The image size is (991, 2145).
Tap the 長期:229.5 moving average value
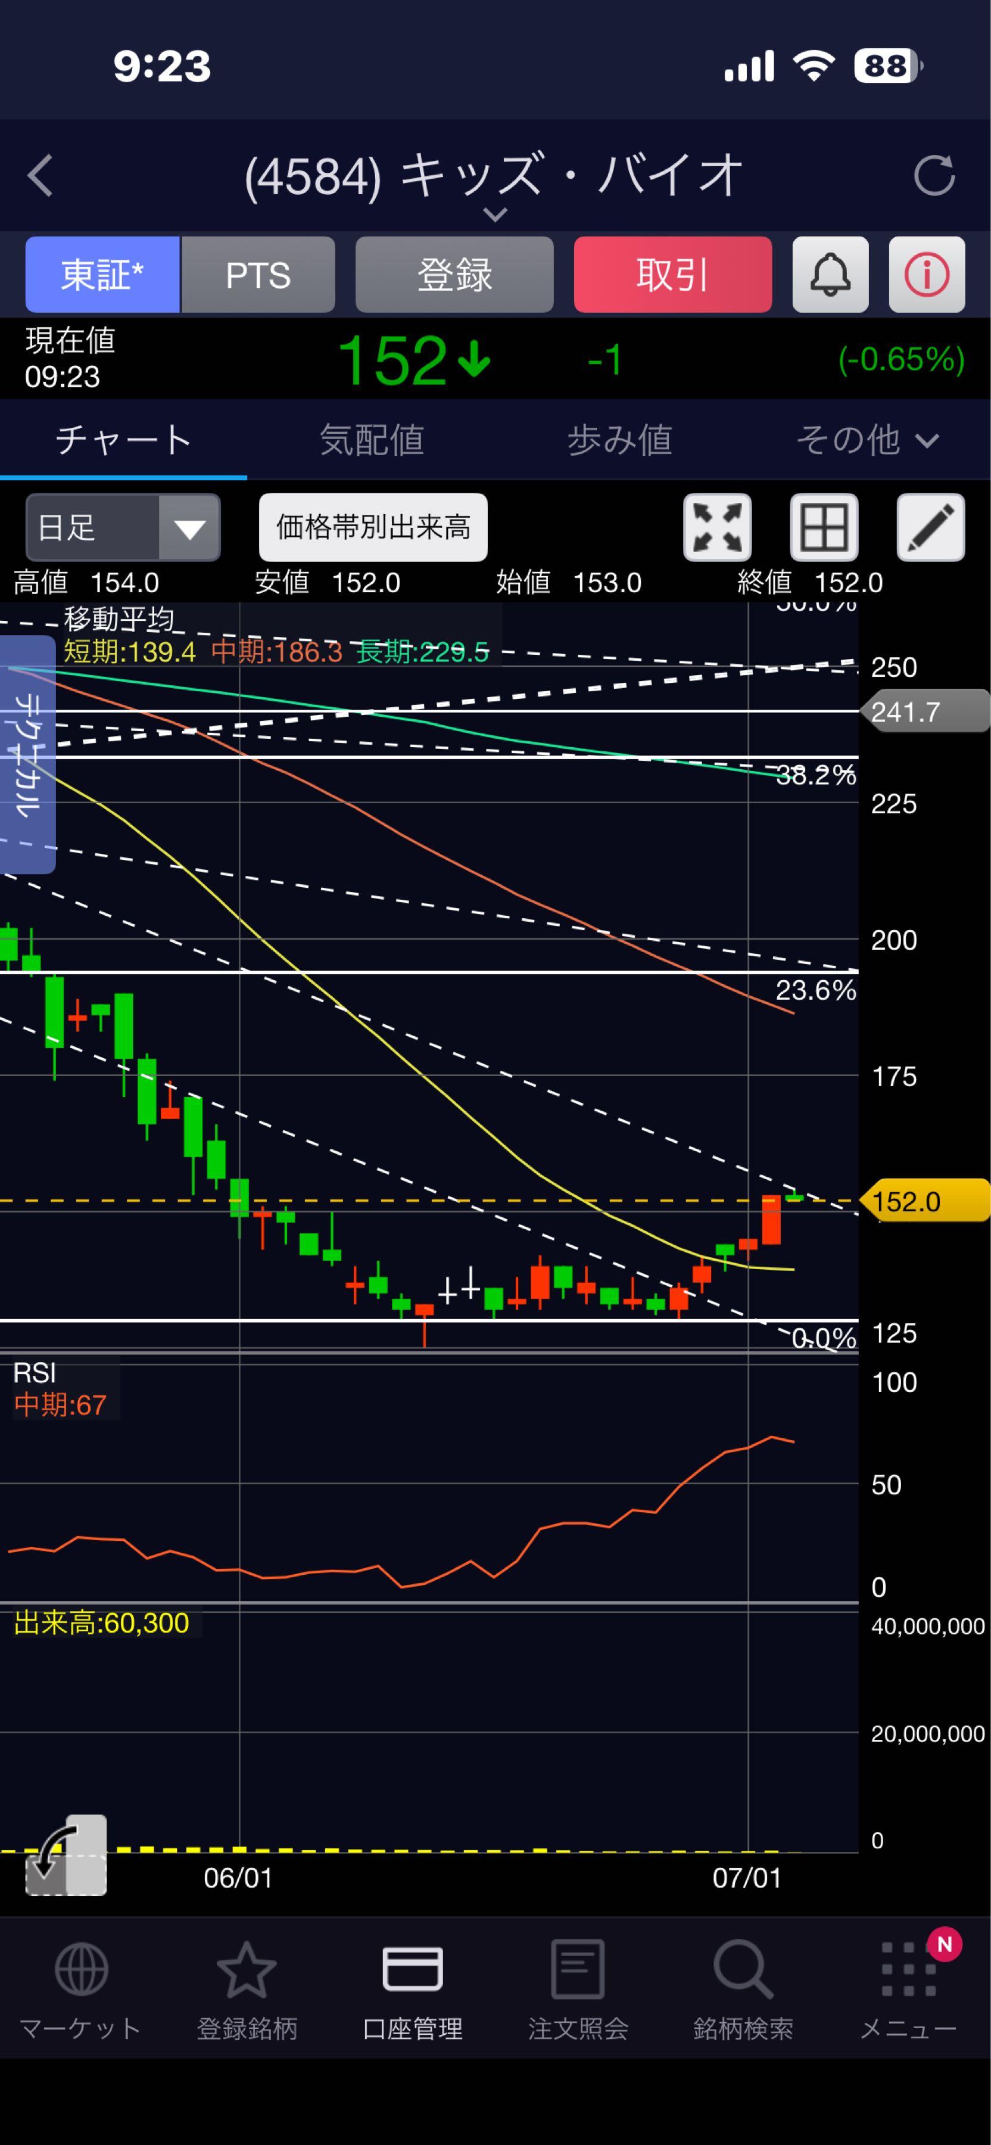[423, 652]
